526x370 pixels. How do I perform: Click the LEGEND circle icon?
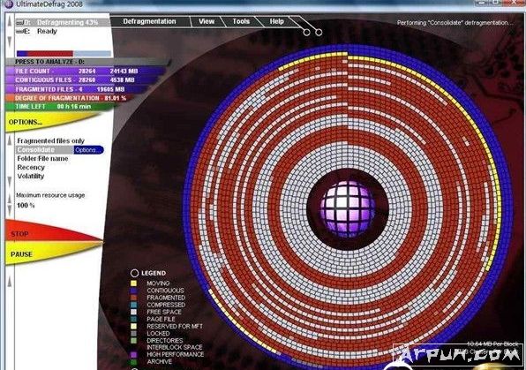click(134, 273)
